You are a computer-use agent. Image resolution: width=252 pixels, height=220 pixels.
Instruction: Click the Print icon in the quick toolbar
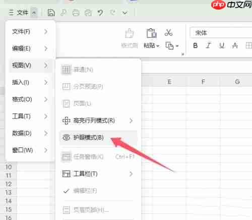pyautogui.click(x=76, y=13)
